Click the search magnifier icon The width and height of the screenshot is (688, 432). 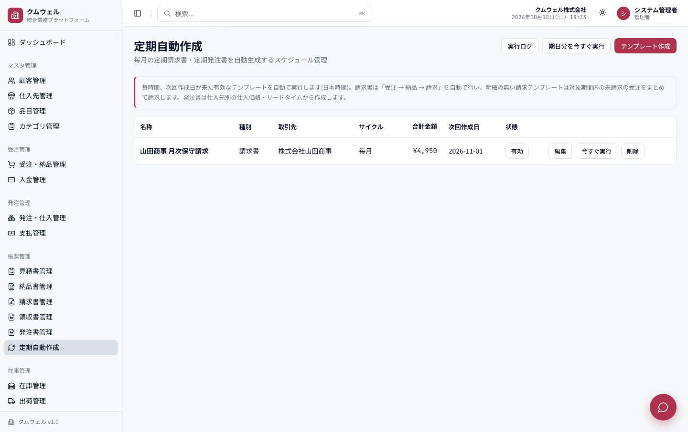pyautogui.click(x=167, y=13)
